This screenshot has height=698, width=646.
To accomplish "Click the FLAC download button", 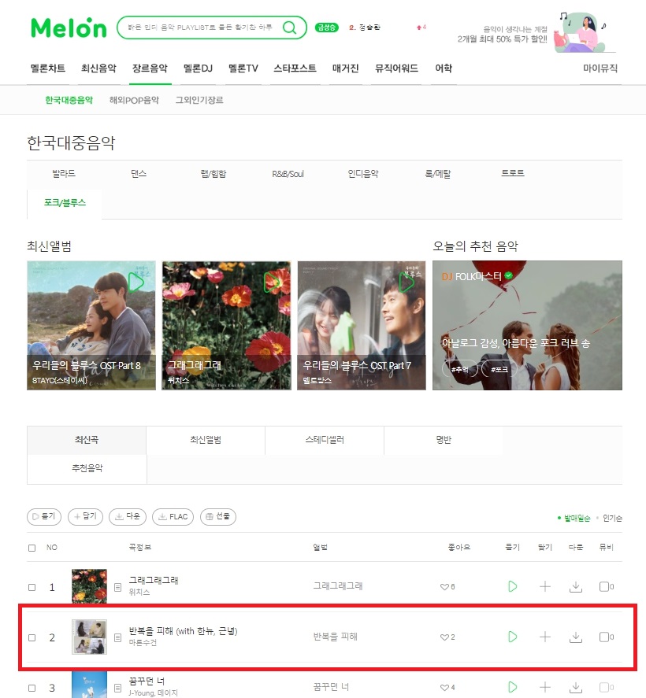I will [x=173, y=516].
